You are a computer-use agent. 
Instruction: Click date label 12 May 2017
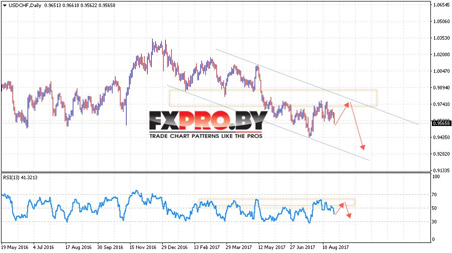[272, 247]
